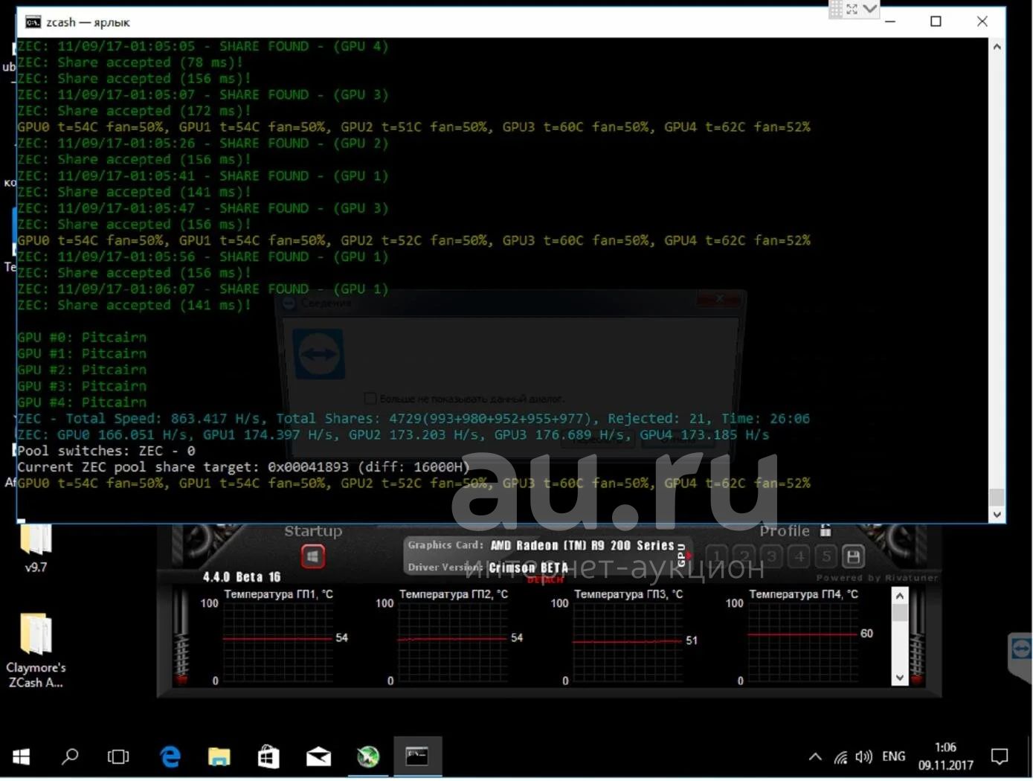Click the Температура ГП4 temperature graph

point(802,642)
